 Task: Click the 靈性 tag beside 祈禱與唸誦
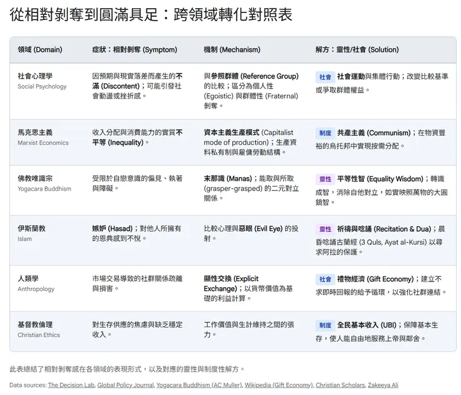tap(325, 229)
